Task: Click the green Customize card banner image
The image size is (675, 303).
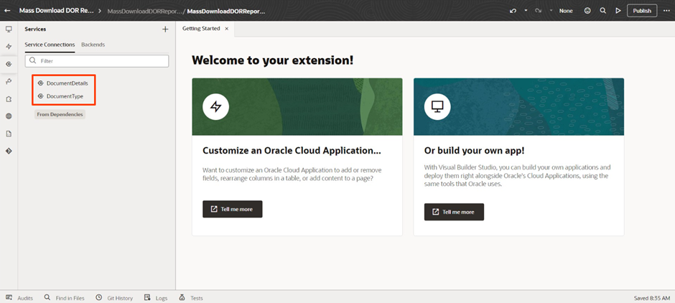Action: click(x=297, y=107)
